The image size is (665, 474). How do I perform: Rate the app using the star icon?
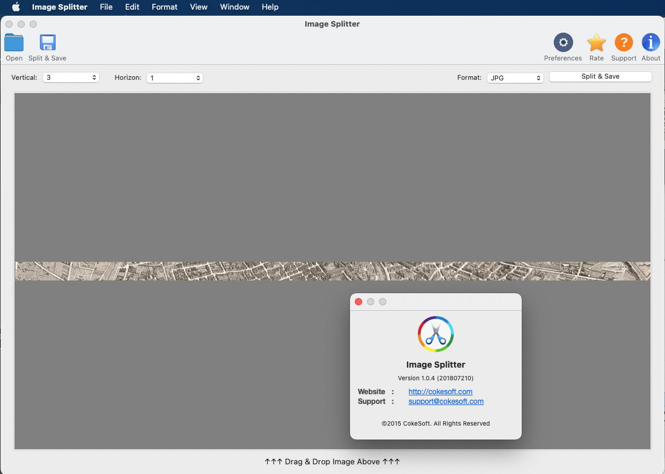pos(596,42)
